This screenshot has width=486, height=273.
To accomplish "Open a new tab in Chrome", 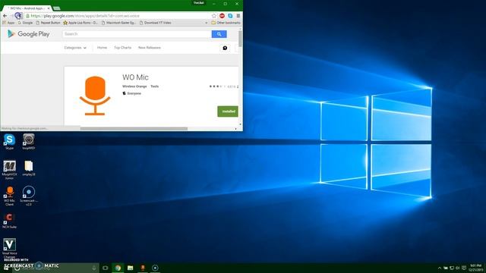I will click(56, 8).
